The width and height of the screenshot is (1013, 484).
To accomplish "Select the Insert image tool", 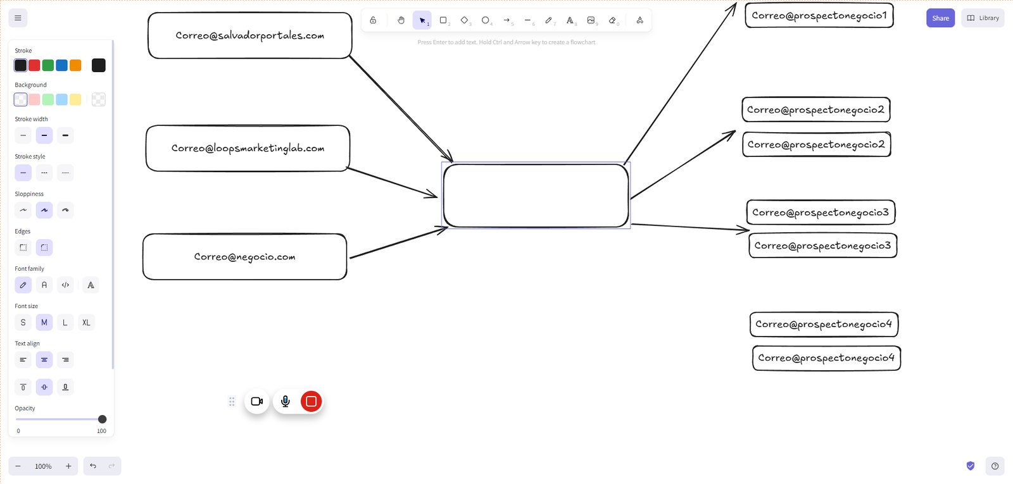I will [x=591, y=20].
